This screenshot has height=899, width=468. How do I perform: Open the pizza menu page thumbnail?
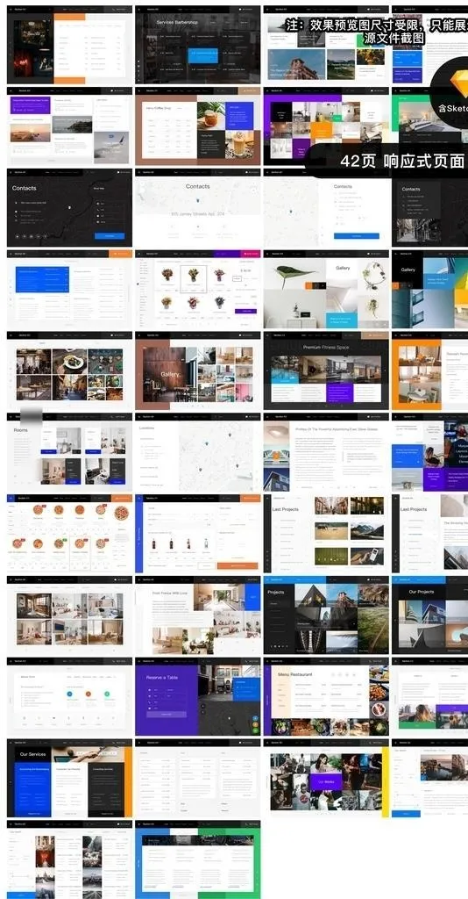[69, 533]
